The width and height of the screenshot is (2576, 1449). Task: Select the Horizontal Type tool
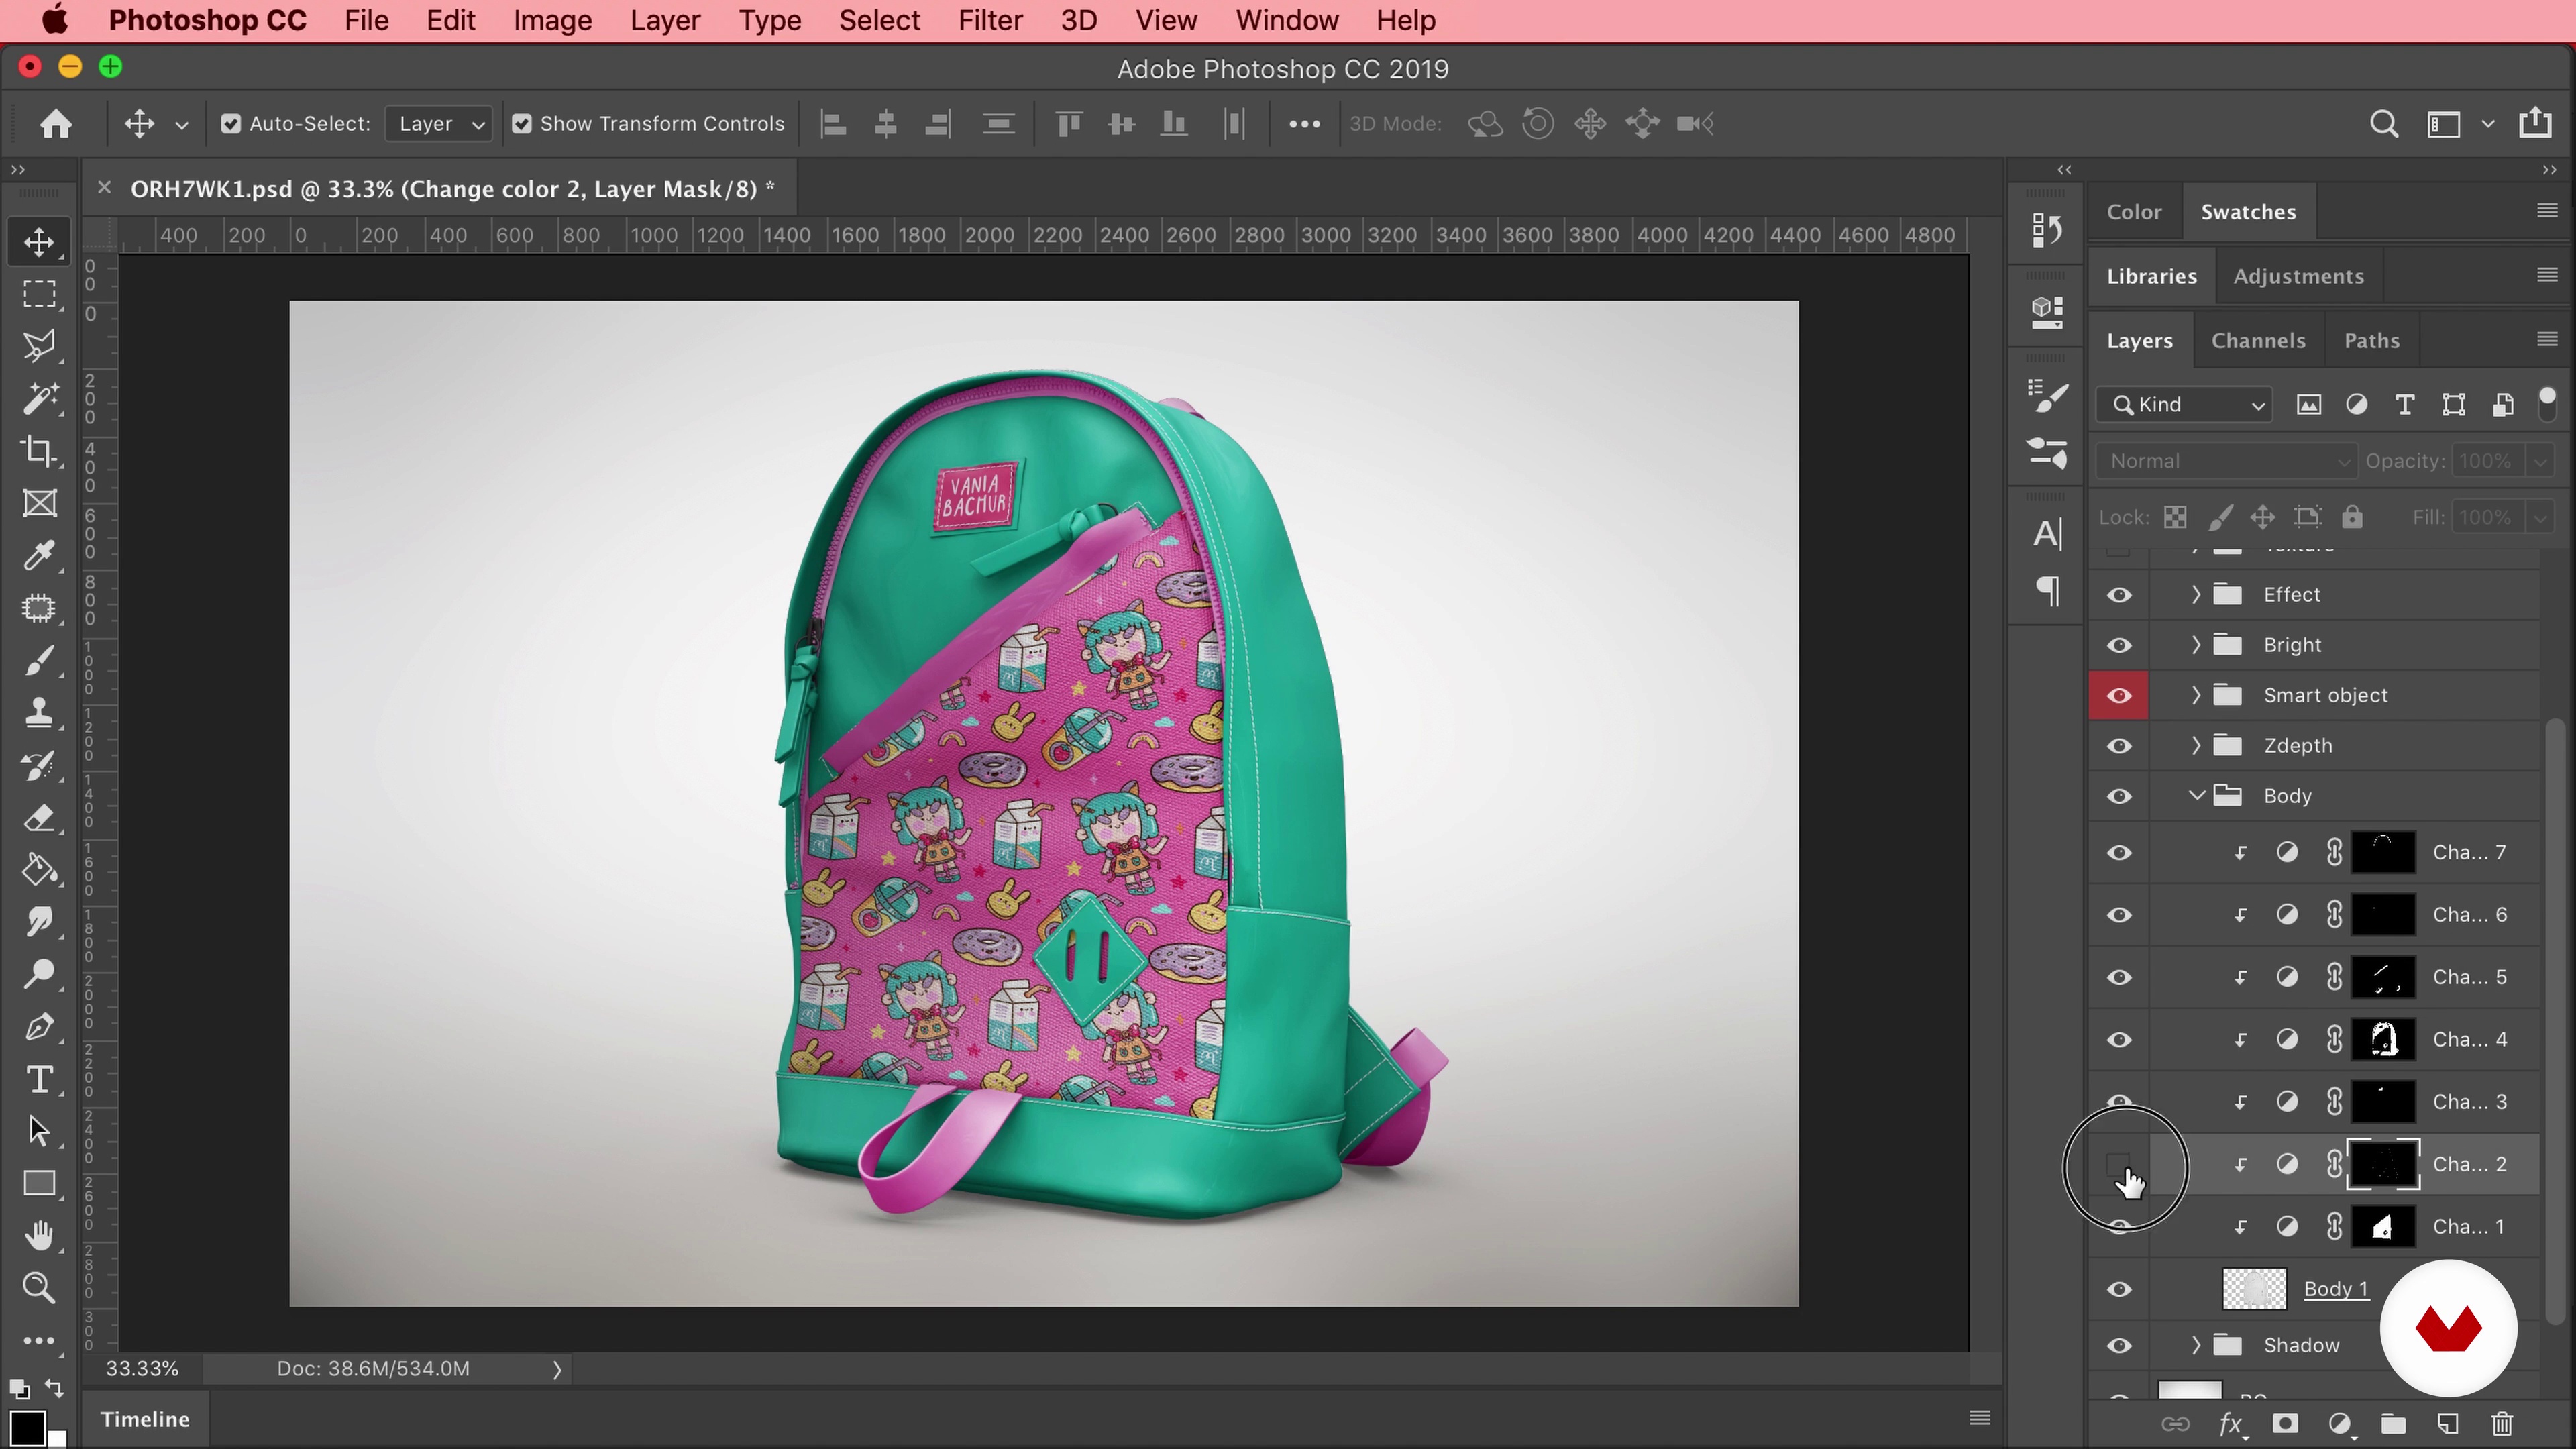[x=39, y=1079]
